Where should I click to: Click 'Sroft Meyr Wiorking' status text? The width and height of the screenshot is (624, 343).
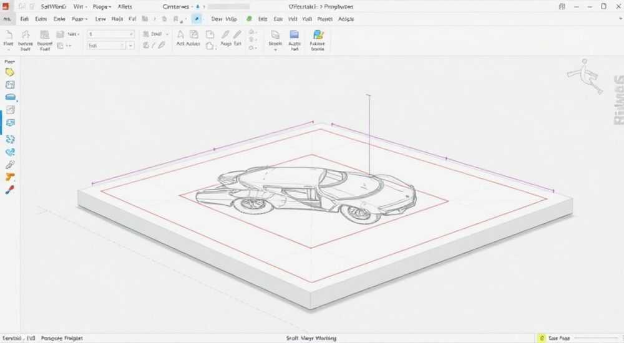coord(311,338)
